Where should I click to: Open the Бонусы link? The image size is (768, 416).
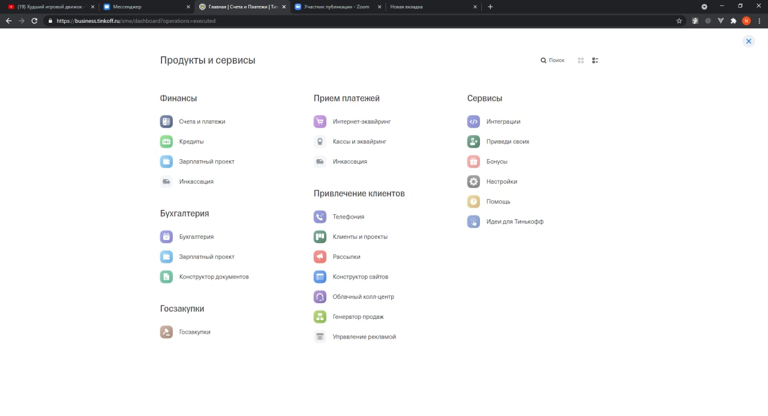tap(497, 161)
